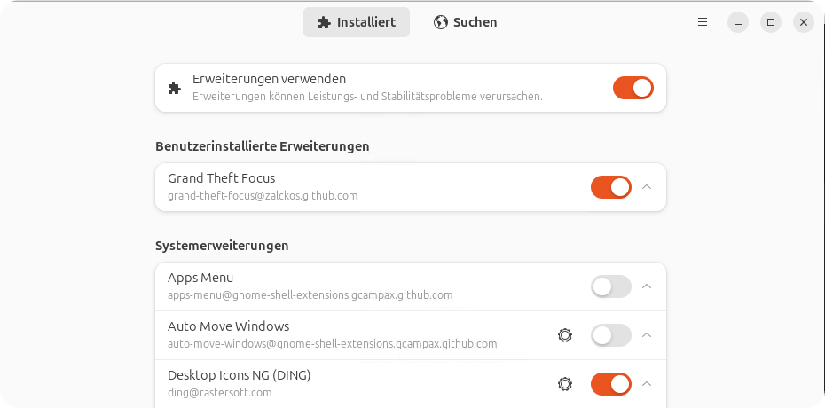Expand Grand Theft Focus details chevron
Viewport: 825px width, 408px height.
tap(648, 187)
